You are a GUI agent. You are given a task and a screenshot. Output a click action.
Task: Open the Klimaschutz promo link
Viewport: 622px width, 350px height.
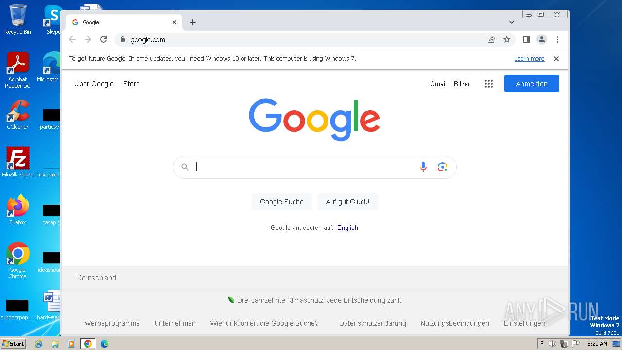[x=319, y=300]
